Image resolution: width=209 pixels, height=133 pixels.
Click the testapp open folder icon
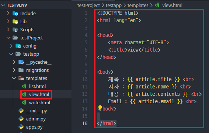click(x=18, y=54)
